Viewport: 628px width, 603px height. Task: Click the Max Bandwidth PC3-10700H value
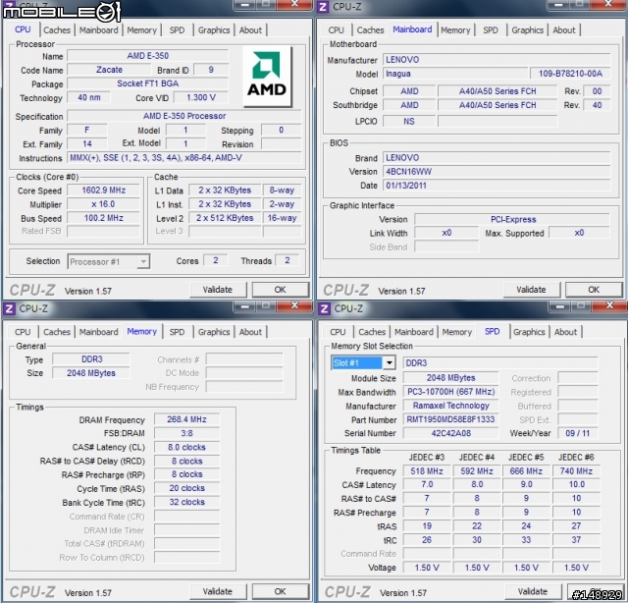(450, 391)
